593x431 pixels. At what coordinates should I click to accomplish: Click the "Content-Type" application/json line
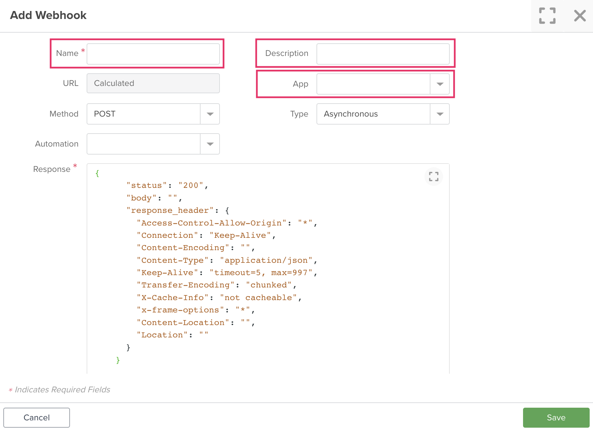[x=227, y=260]
